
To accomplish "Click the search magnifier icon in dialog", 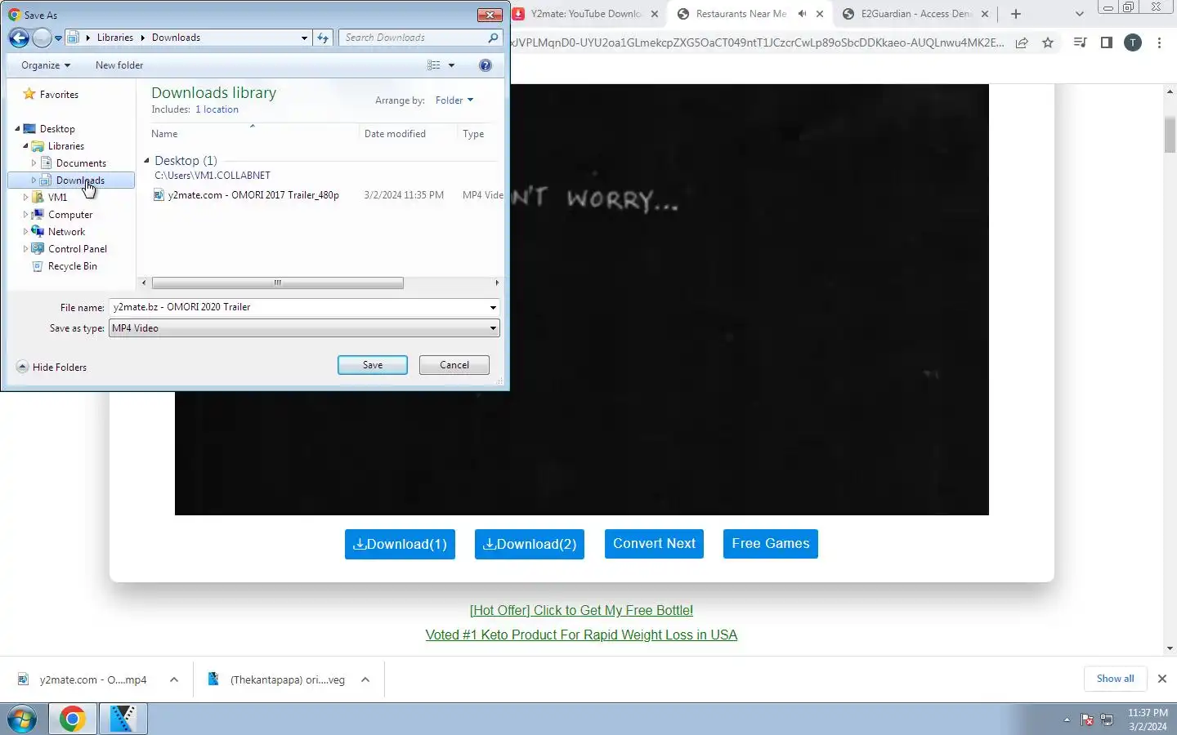I will [x=493, y=38].
